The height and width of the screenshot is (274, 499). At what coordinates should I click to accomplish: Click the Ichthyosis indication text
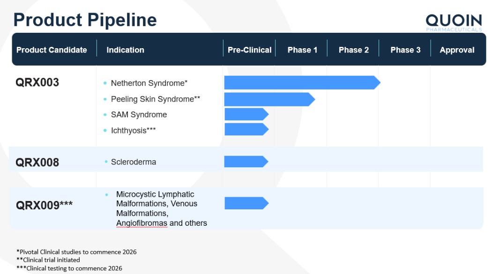pos(133,130)
